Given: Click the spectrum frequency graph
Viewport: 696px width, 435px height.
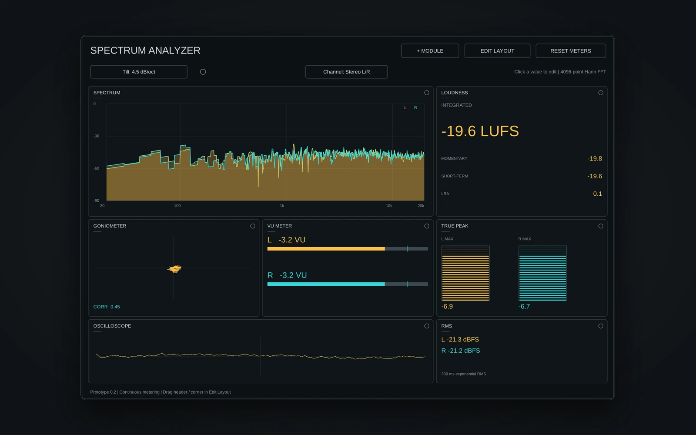Looking at the screenshot, I should tap(265, 152).
